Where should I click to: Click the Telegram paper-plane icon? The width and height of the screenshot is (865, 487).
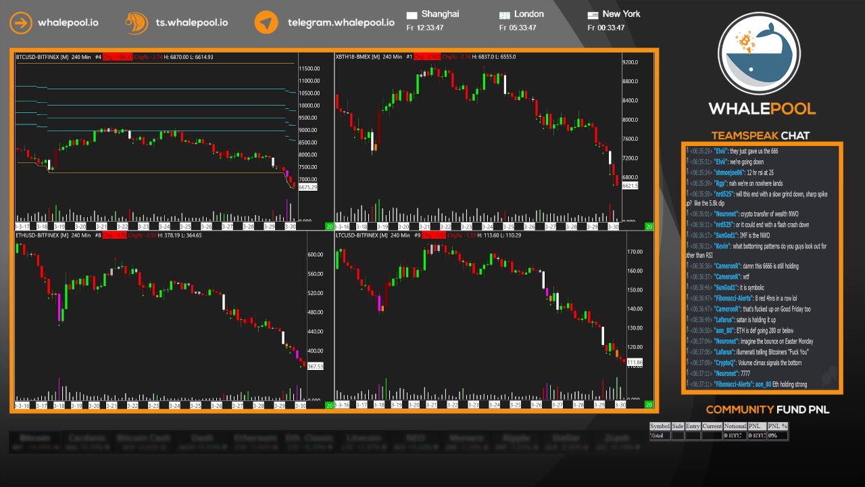click(x=266, y=22)
